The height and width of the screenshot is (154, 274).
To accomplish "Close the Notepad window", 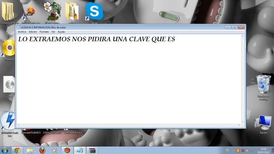I will pyautogui.click(x=241, y=27).
